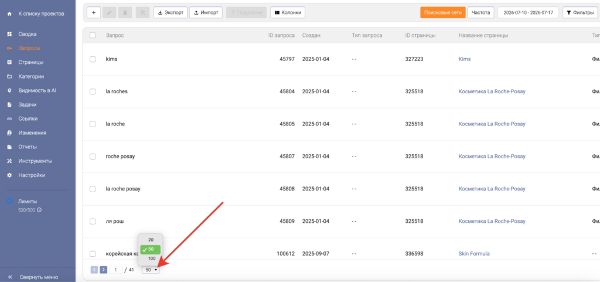Open the Импорт upload button
The width and height of the screenshot is (600, 282).
point(206,13)
